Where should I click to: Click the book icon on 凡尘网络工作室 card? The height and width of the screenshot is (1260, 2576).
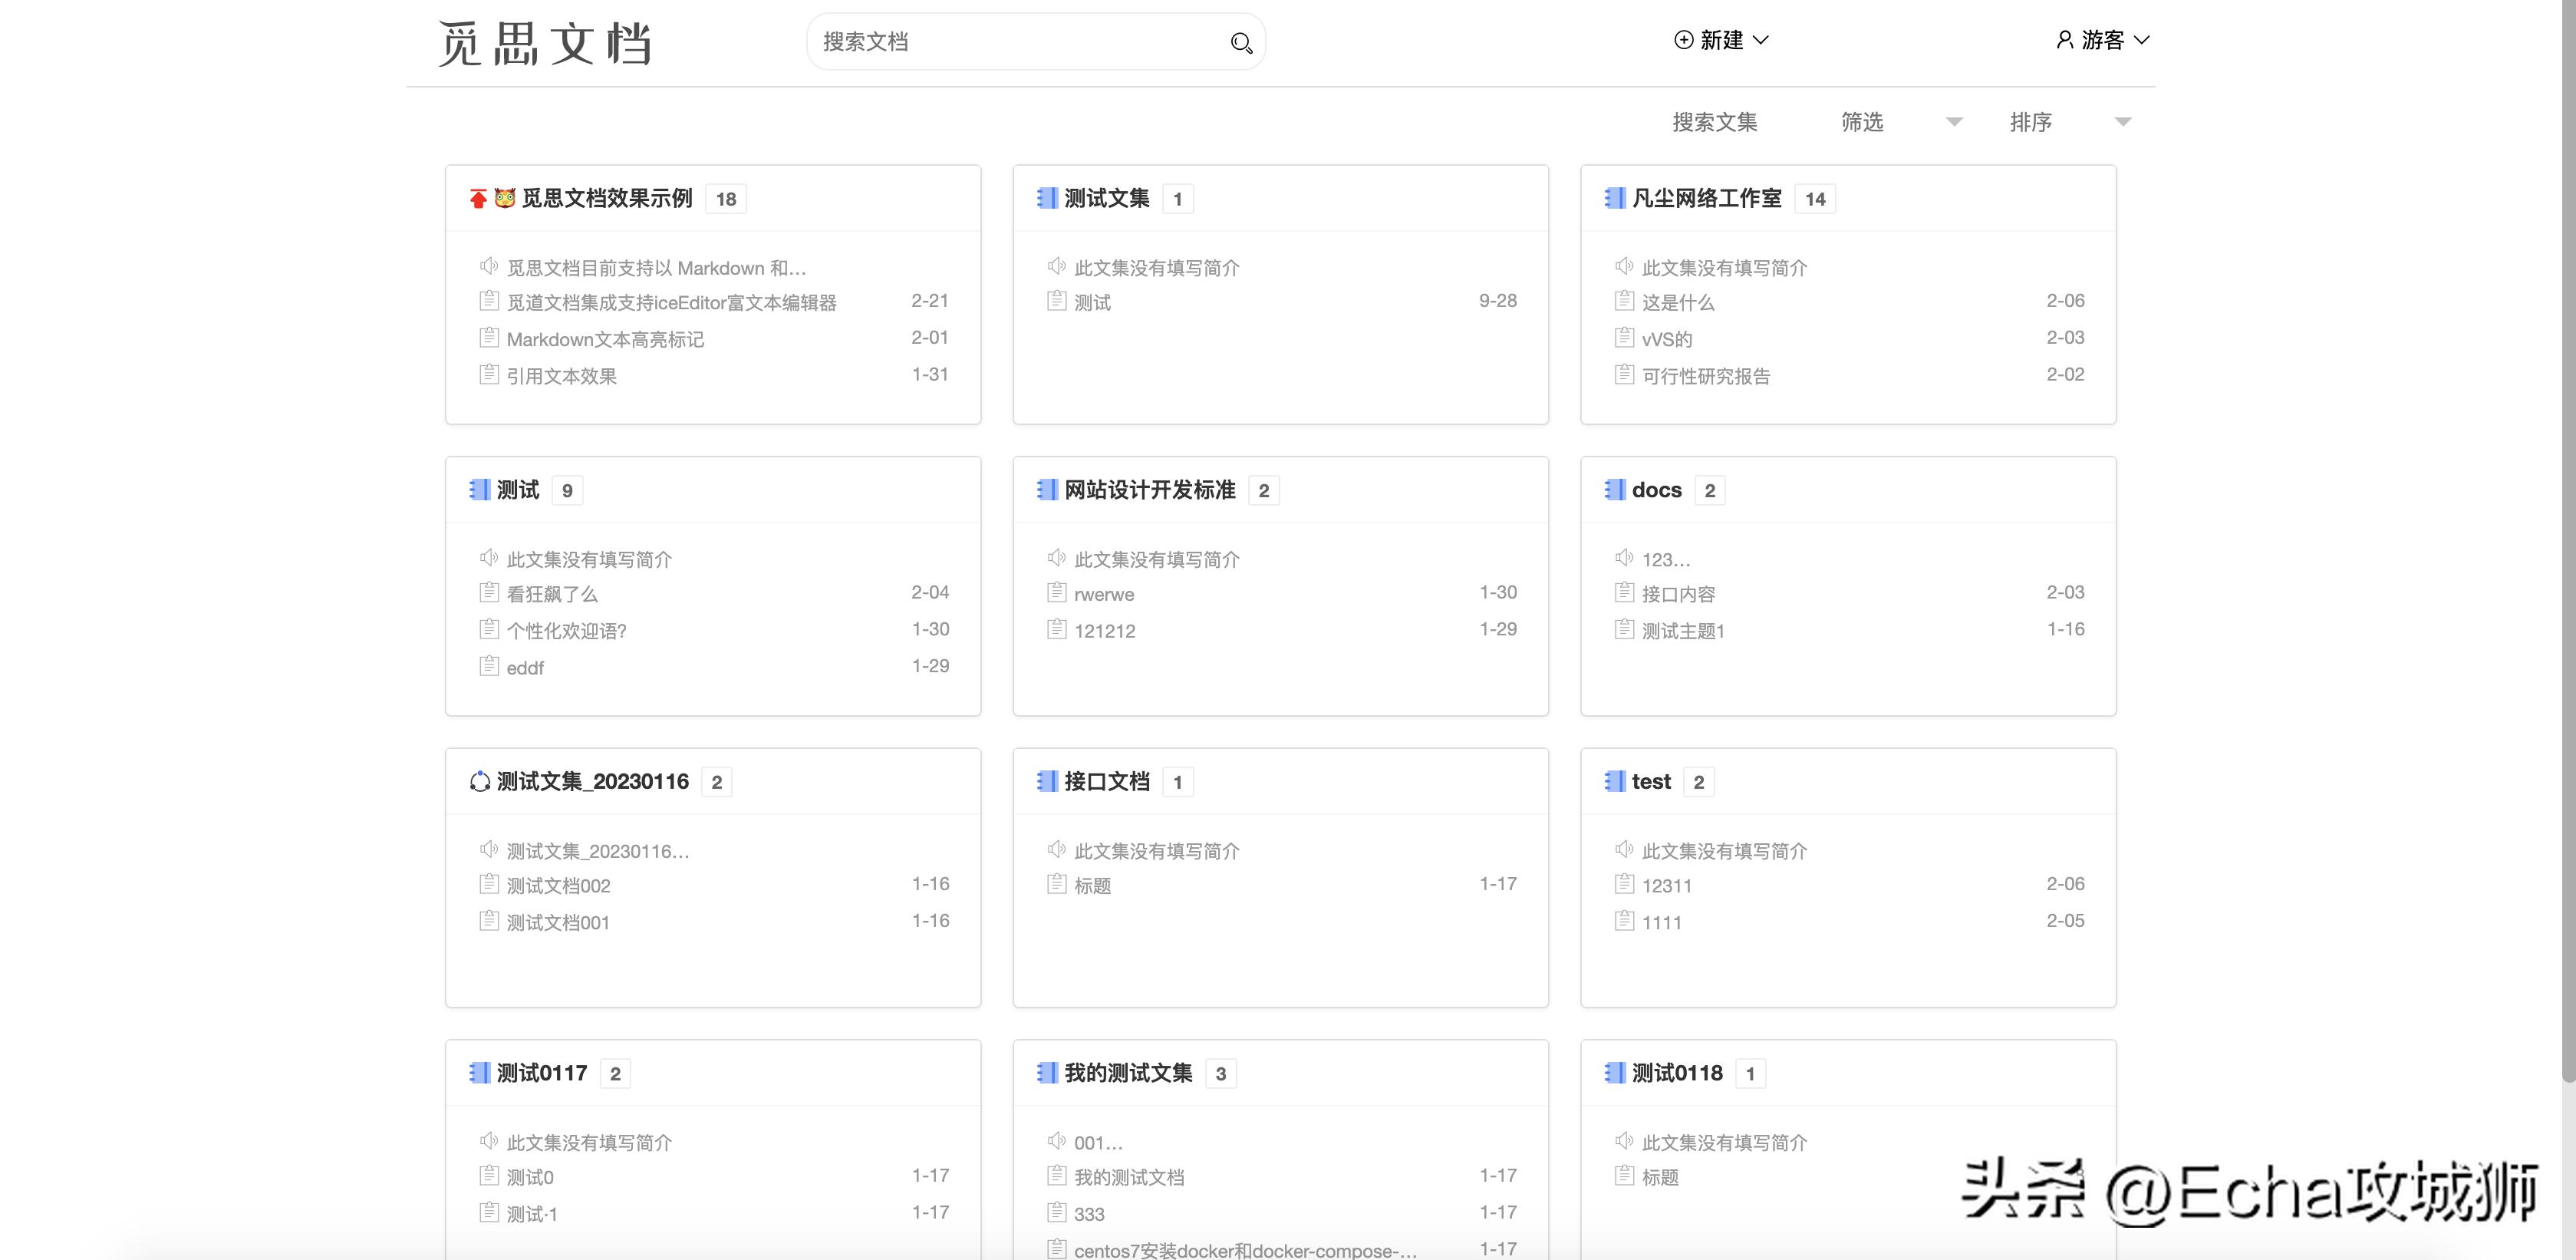pyautogui.click(x=1613, y=197)
